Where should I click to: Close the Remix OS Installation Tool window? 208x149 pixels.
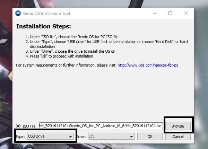[x=186, y=13]
